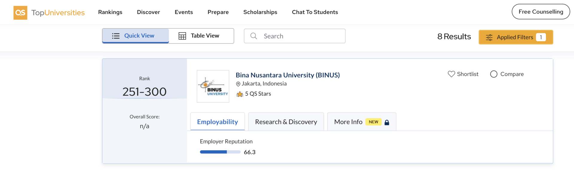The image size is (574, 171).
Task: Click the Shortlist label
Action: pyautogui.click(x=468, y=74)
